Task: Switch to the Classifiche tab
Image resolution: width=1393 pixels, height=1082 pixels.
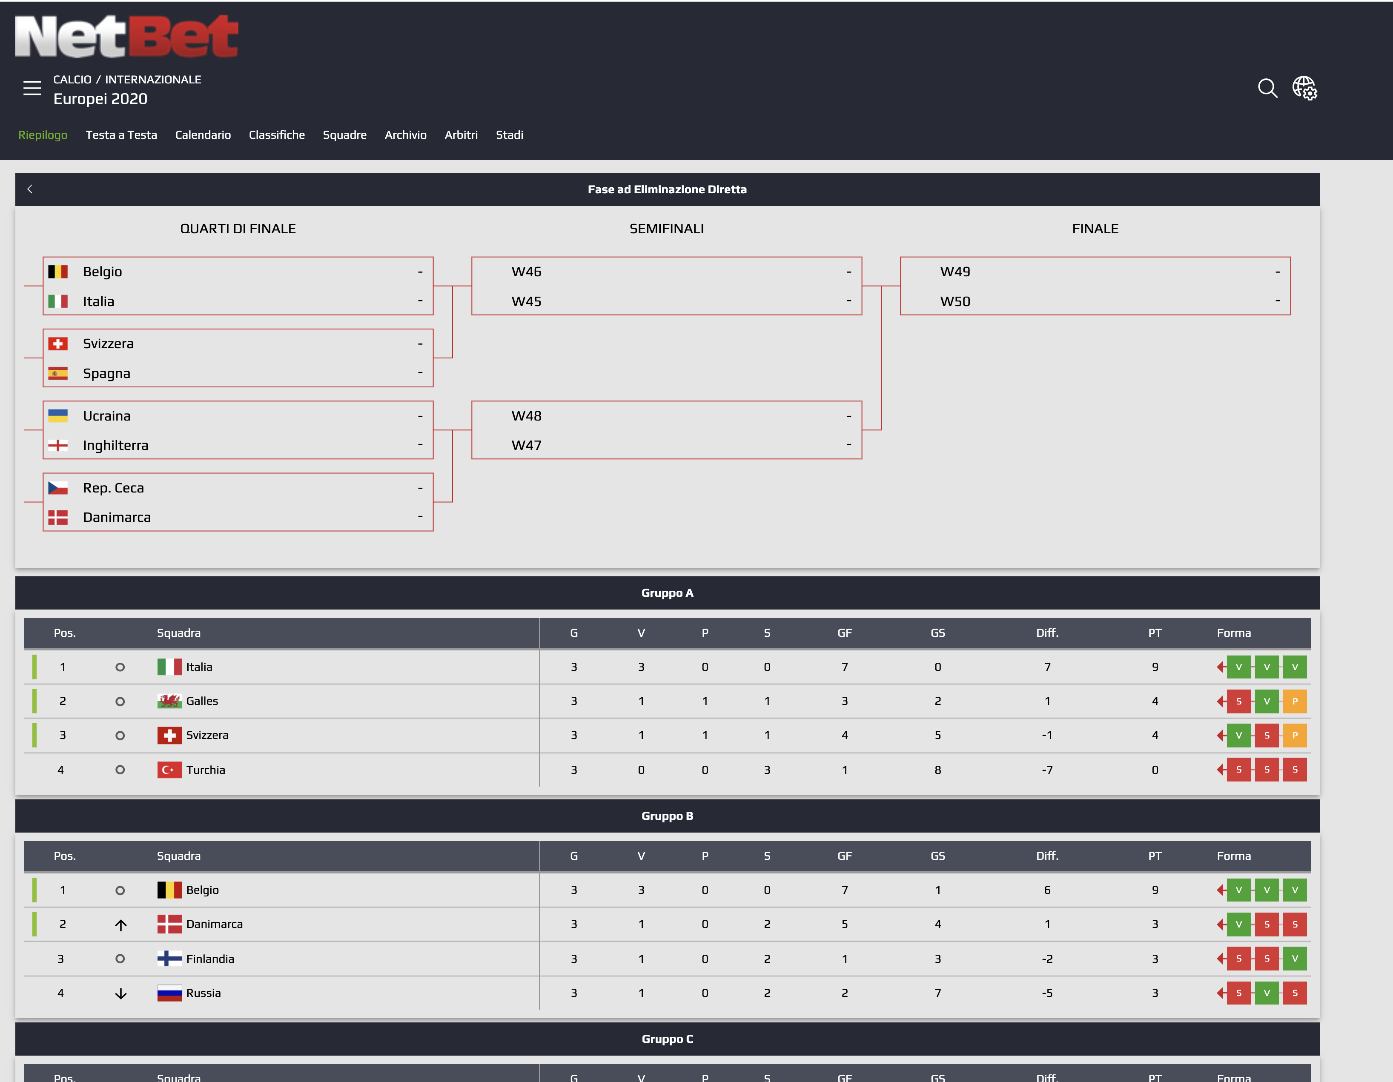Action: pyautogui.click(x=277, y=135)
